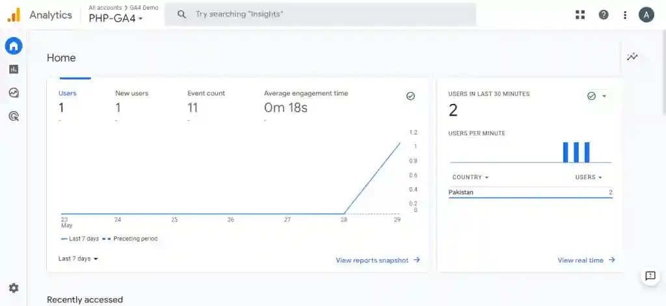Open the Google apps grid icon
666x306 pixels.
coord(580,15)
